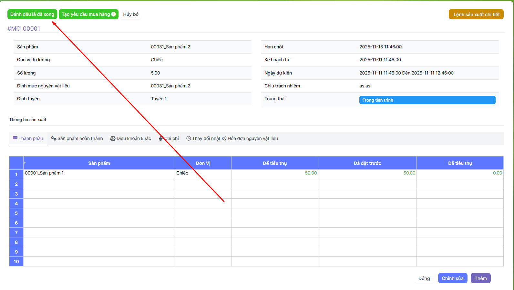This screenshot has height=290, width=514.
Task: Click the clock icon beside Thay đổi nhật ký
Action: coord(189,138)
